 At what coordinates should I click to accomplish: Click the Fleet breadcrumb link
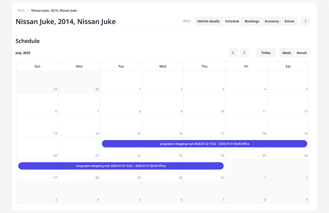[x=21, y=11]
